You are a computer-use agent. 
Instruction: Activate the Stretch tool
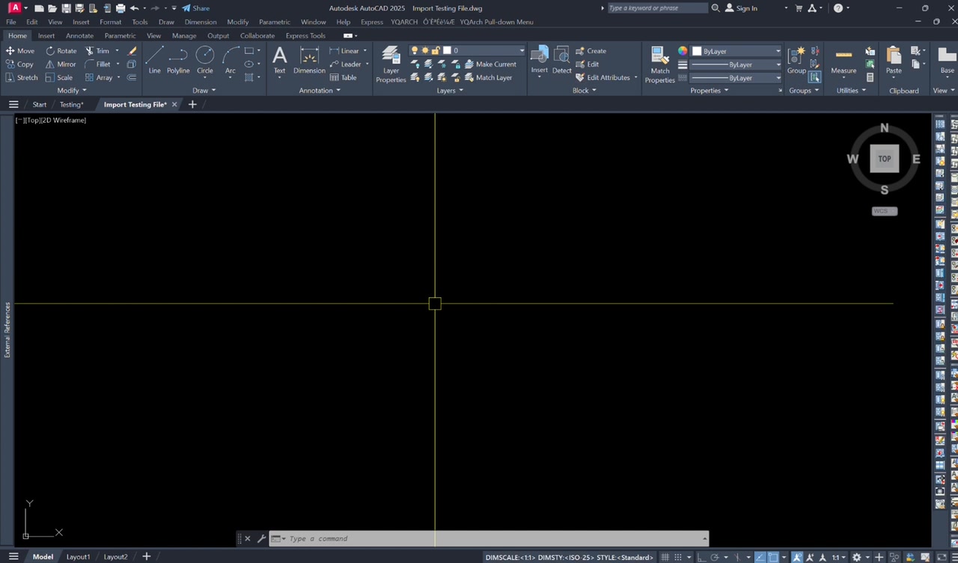pos(22,78)
